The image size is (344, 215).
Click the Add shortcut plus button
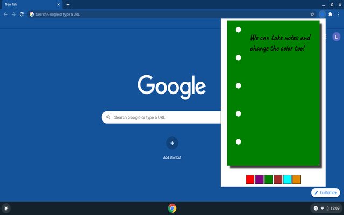pos(172,143)
